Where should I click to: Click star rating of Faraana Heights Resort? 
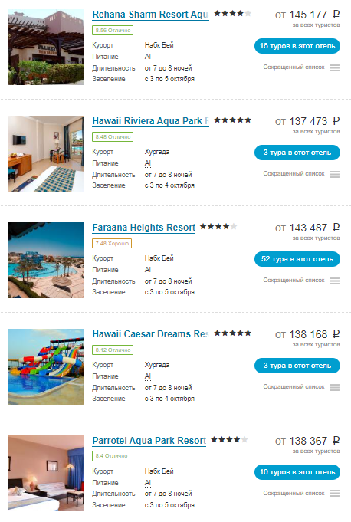point(218,226)
